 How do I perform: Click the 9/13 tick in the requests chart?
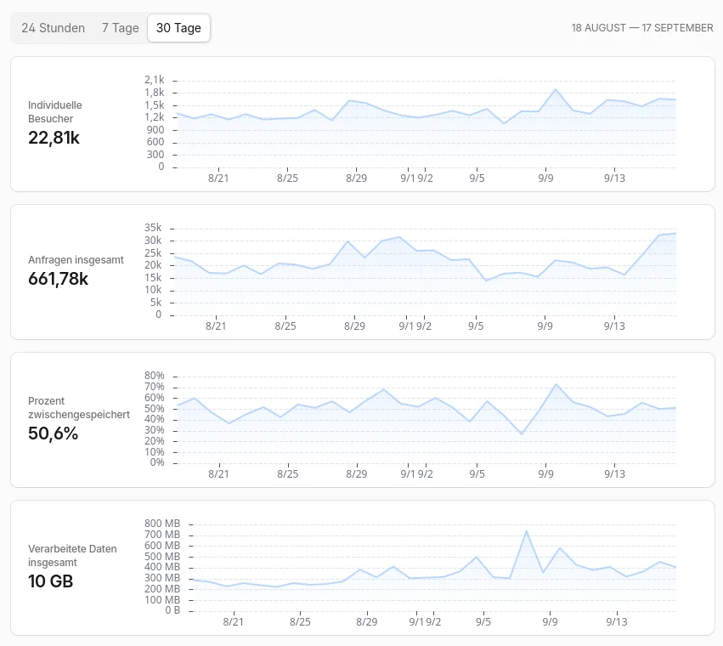(x=614, y=326)
